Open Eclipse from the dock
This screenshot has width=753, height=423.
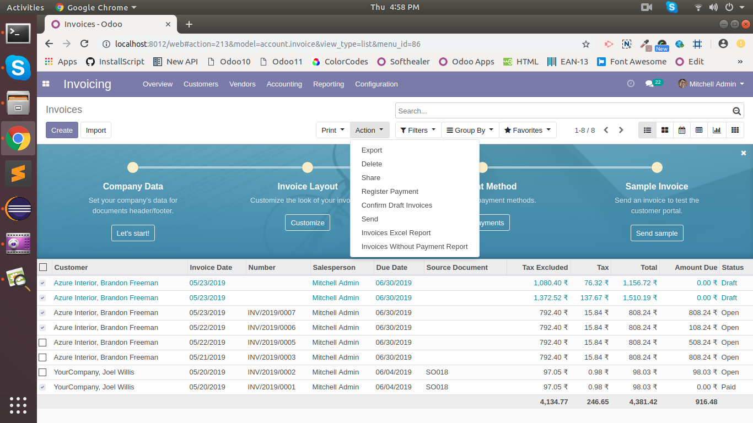click(x=18, y=209)
